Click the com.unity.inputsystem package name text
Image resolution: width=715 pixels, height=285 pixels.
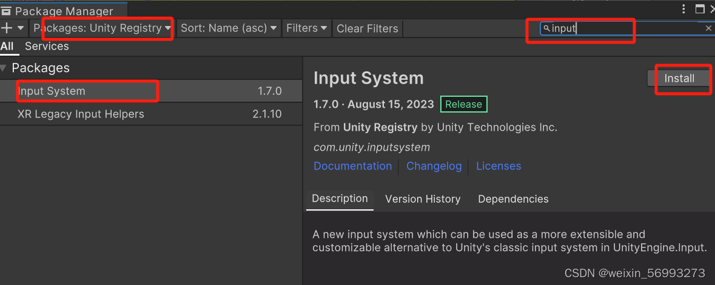[372, 148]
